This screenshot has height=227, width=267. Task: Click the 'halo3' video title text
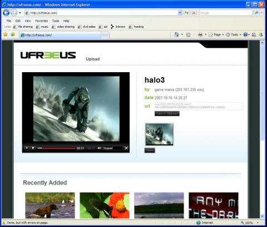pos(155,80)
